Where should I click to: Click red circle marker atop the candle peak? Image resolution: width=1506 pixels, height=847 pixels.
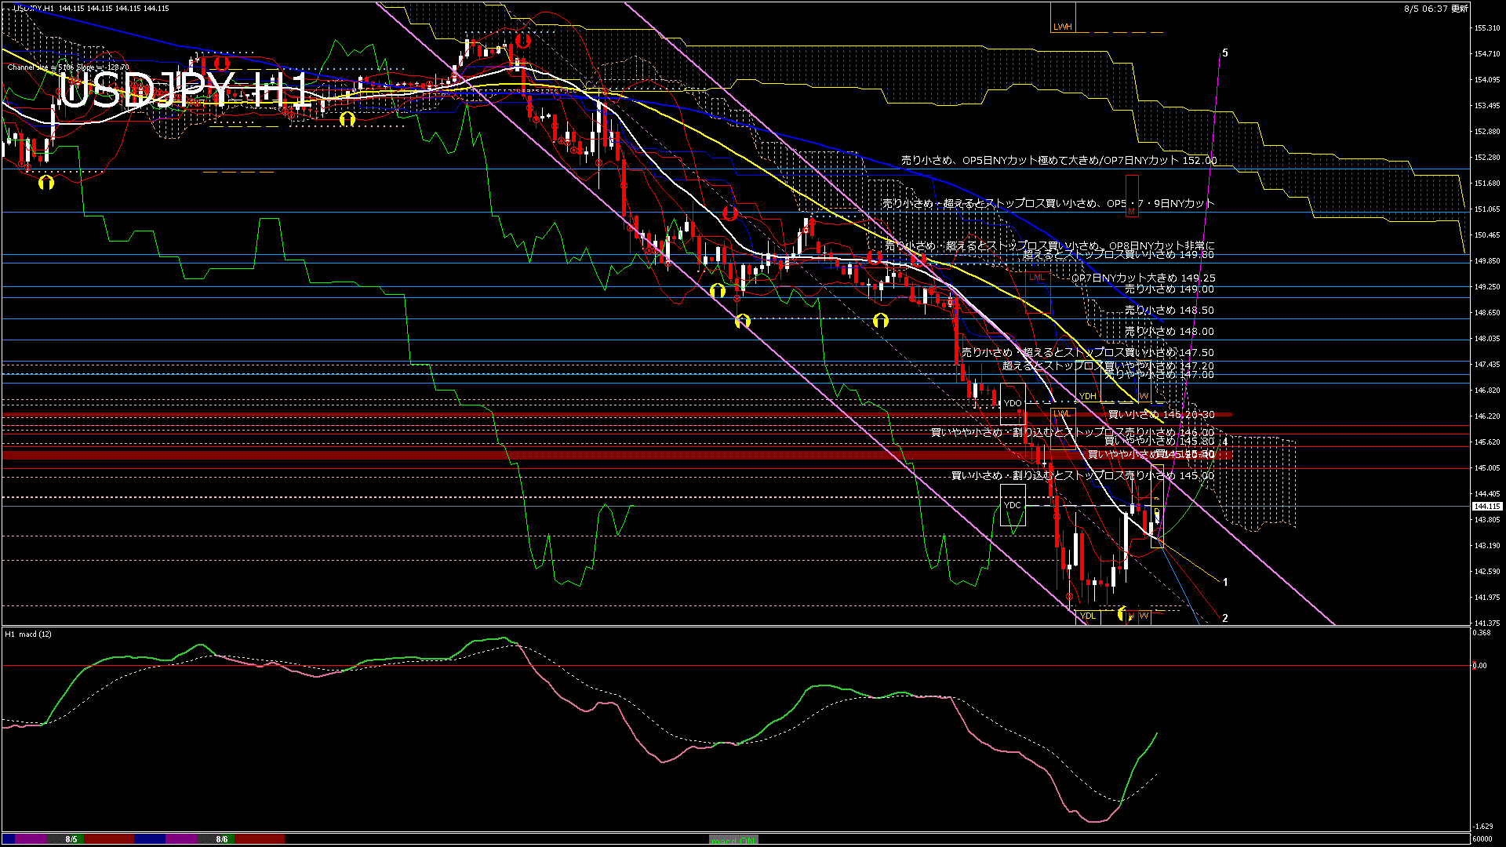523,40
